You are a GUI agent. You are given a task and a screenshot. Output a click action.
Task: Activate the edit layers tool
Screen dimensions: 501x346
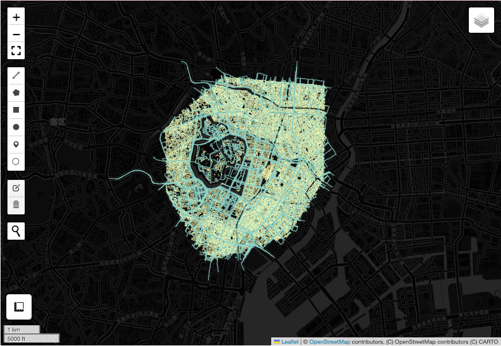[16, 188]
